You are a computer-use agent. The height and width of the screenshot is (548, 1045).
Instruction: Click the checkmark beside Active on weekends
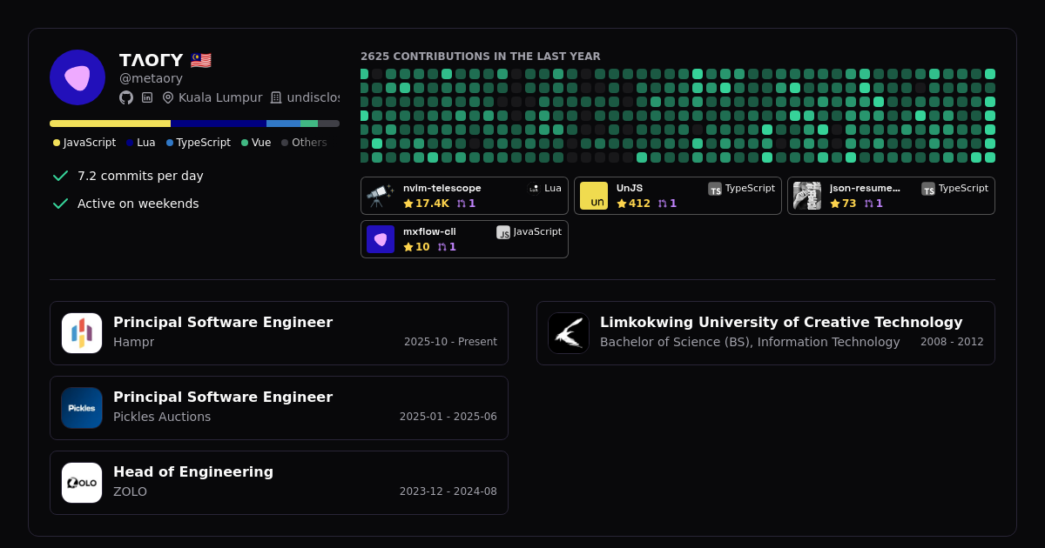pyautogui.click(x=60, y=204)
